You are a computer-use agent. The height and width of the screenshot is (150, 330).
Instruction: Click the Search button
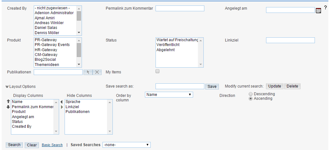(x=14, y=145)
